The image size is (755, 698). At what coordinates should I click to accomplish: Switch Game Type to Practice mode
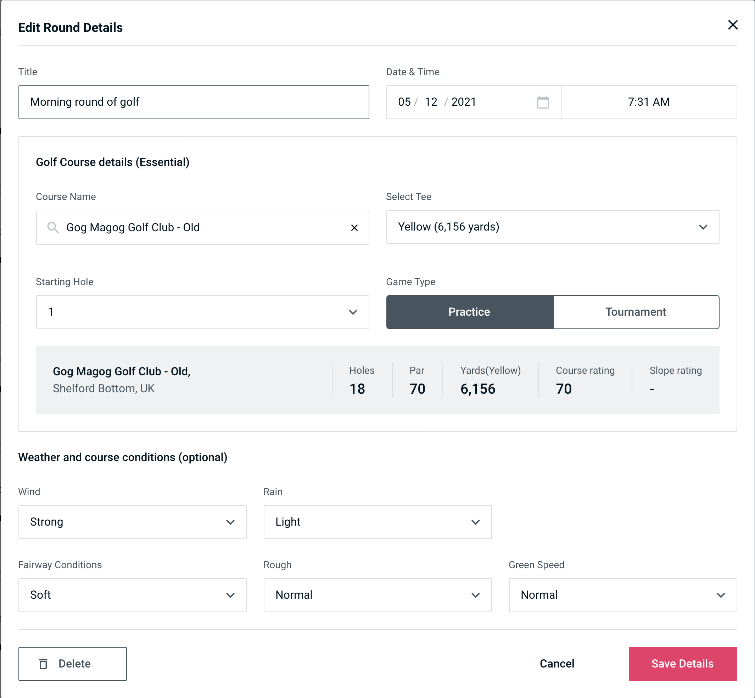pyautogui.click(x=470, y=312)
